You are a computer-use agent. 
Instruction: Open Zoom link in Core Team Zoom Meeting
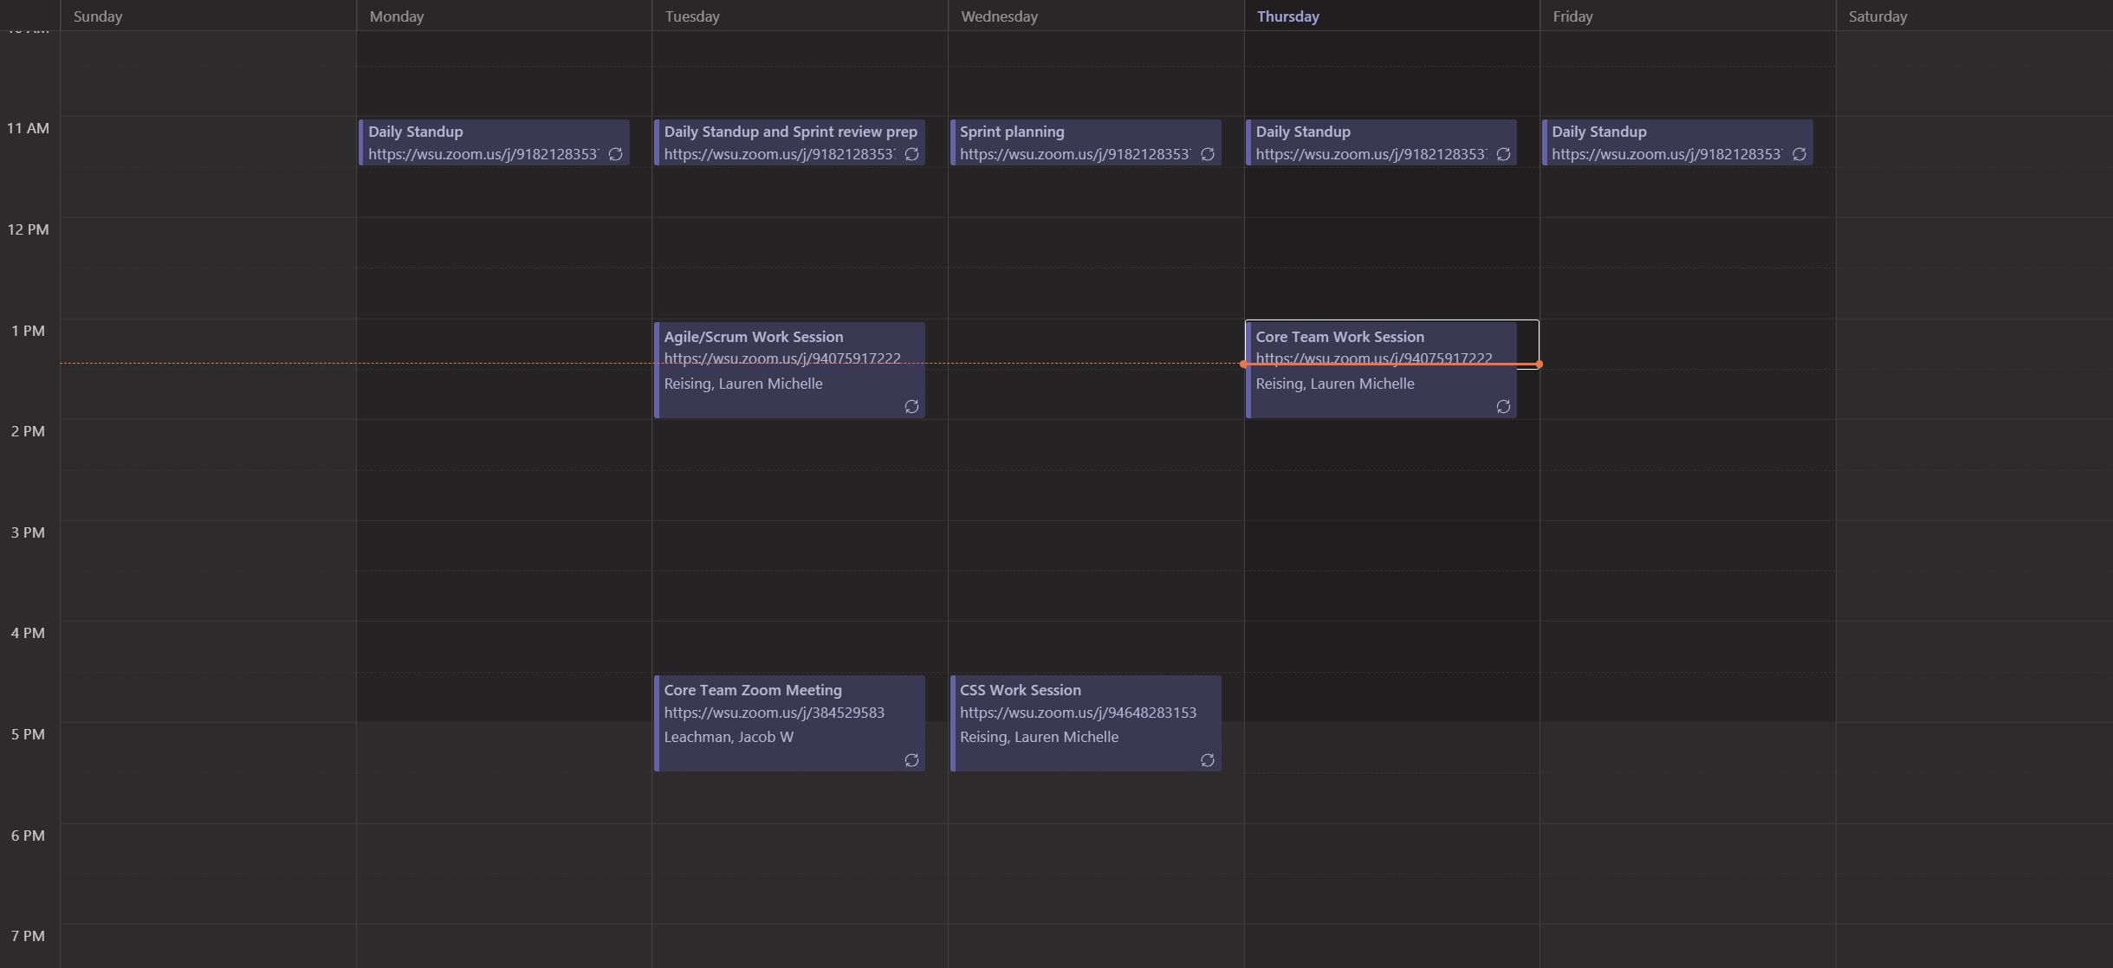coord(774,713)
